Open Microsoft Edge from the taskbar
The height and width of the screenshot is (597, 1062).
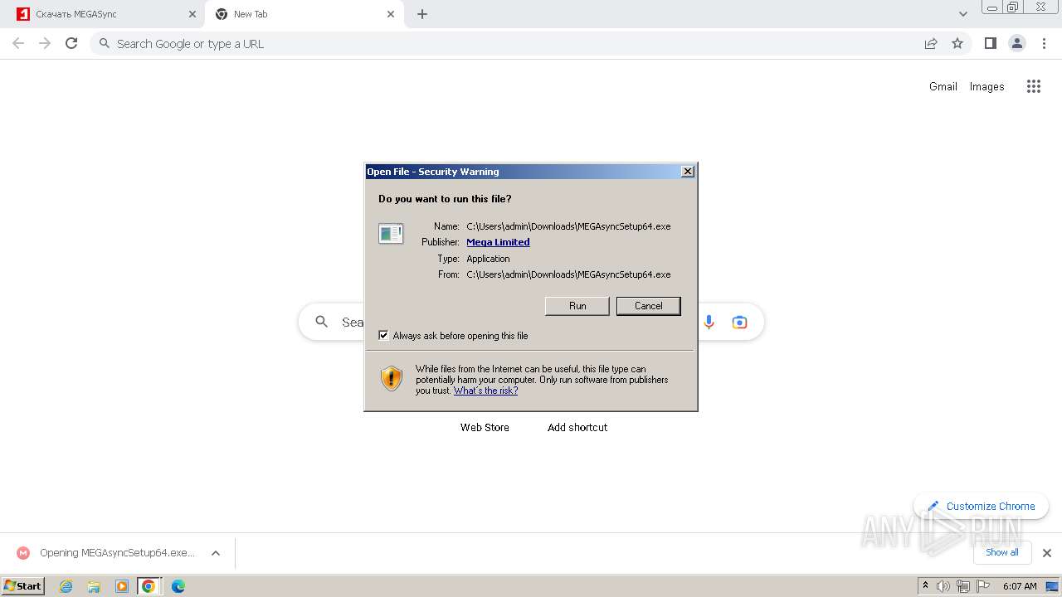pos(178,586)
